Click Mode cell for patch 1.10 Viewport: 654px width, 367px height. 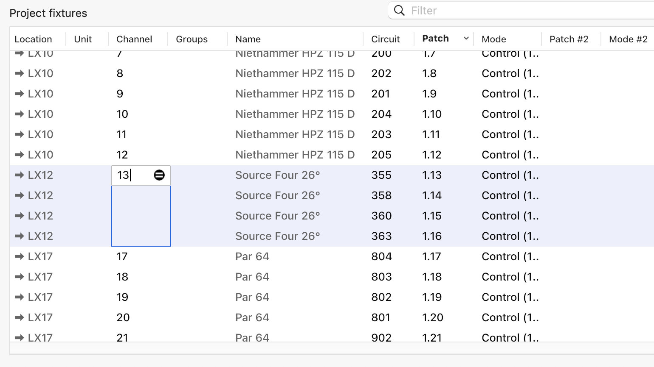510,114
